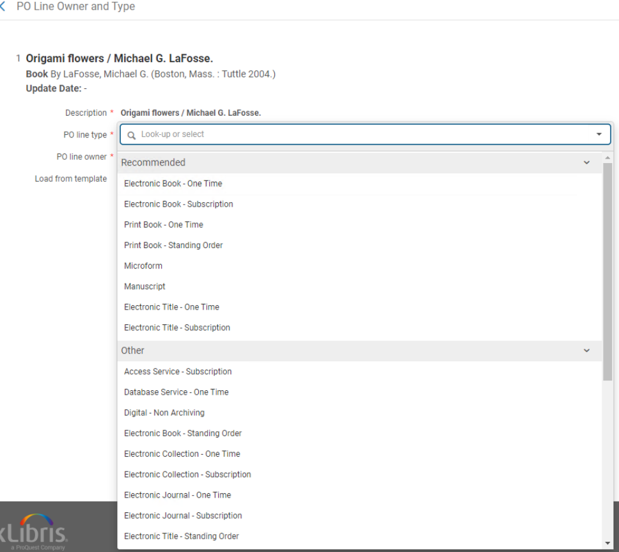Select Electronic Book - One Time
Viewport: 619px width, 552px height.
(359, 184)
